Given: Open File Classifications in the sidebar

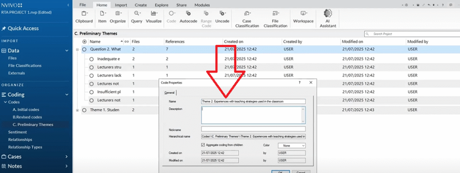Looking at the screenshot, I should (25, 65).
